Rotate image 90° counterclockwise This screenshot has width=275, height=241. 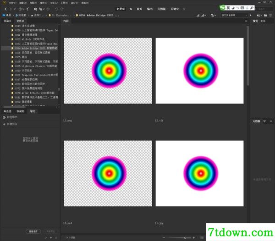[x=57, y=9]
